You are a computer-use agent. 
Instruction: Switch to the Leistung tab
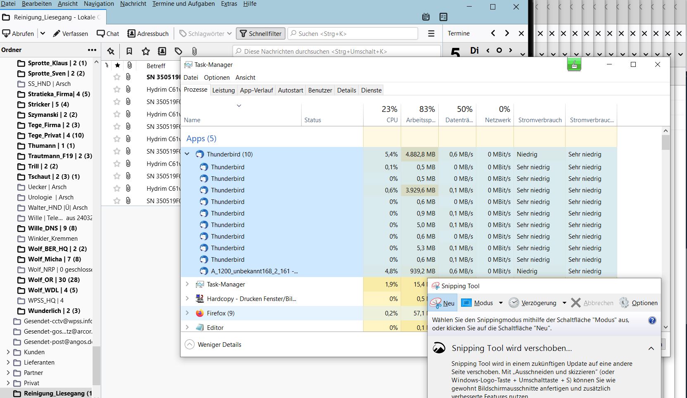(223, 90)
